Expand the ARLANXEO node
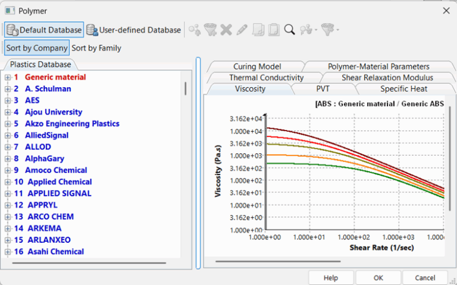The width and height of the screenshot is (457, 285). (x=8, y=240)
